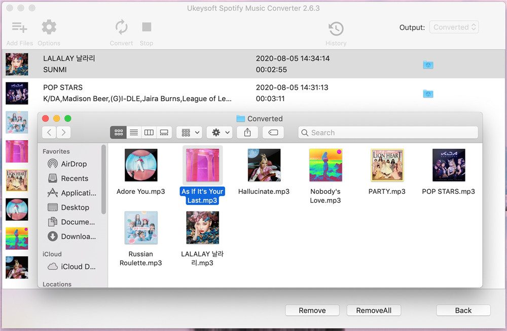This screenshot has height=331, width=507.
Task: Open Desktop in Finder sidebar
Action: (x=68, y=208)
